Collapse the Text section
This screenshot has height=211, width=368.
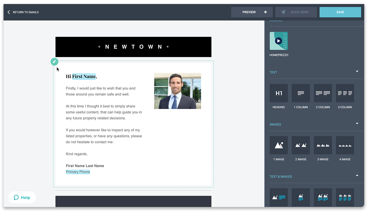tap(357, 71)
